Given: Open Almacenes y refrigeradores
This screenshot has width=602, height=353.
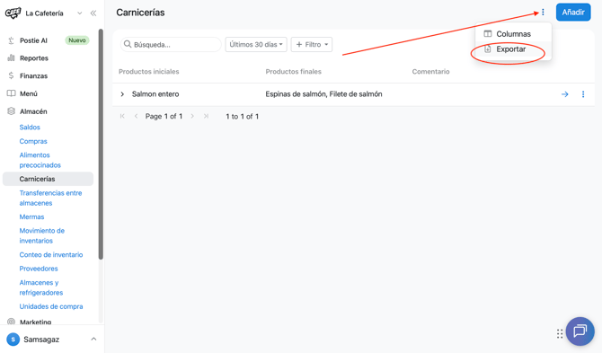Looking at the screenshot, I should click(x=41, y=287).
